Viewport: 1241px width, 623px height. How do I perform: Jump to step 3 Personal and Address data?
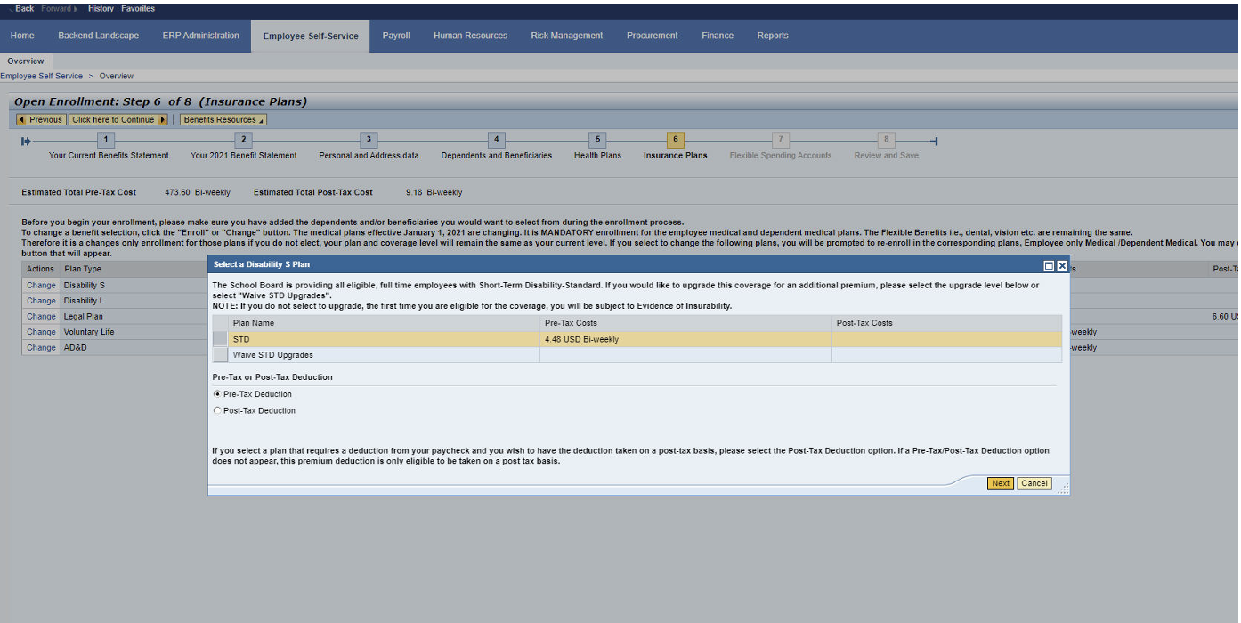tap(369, 140)
